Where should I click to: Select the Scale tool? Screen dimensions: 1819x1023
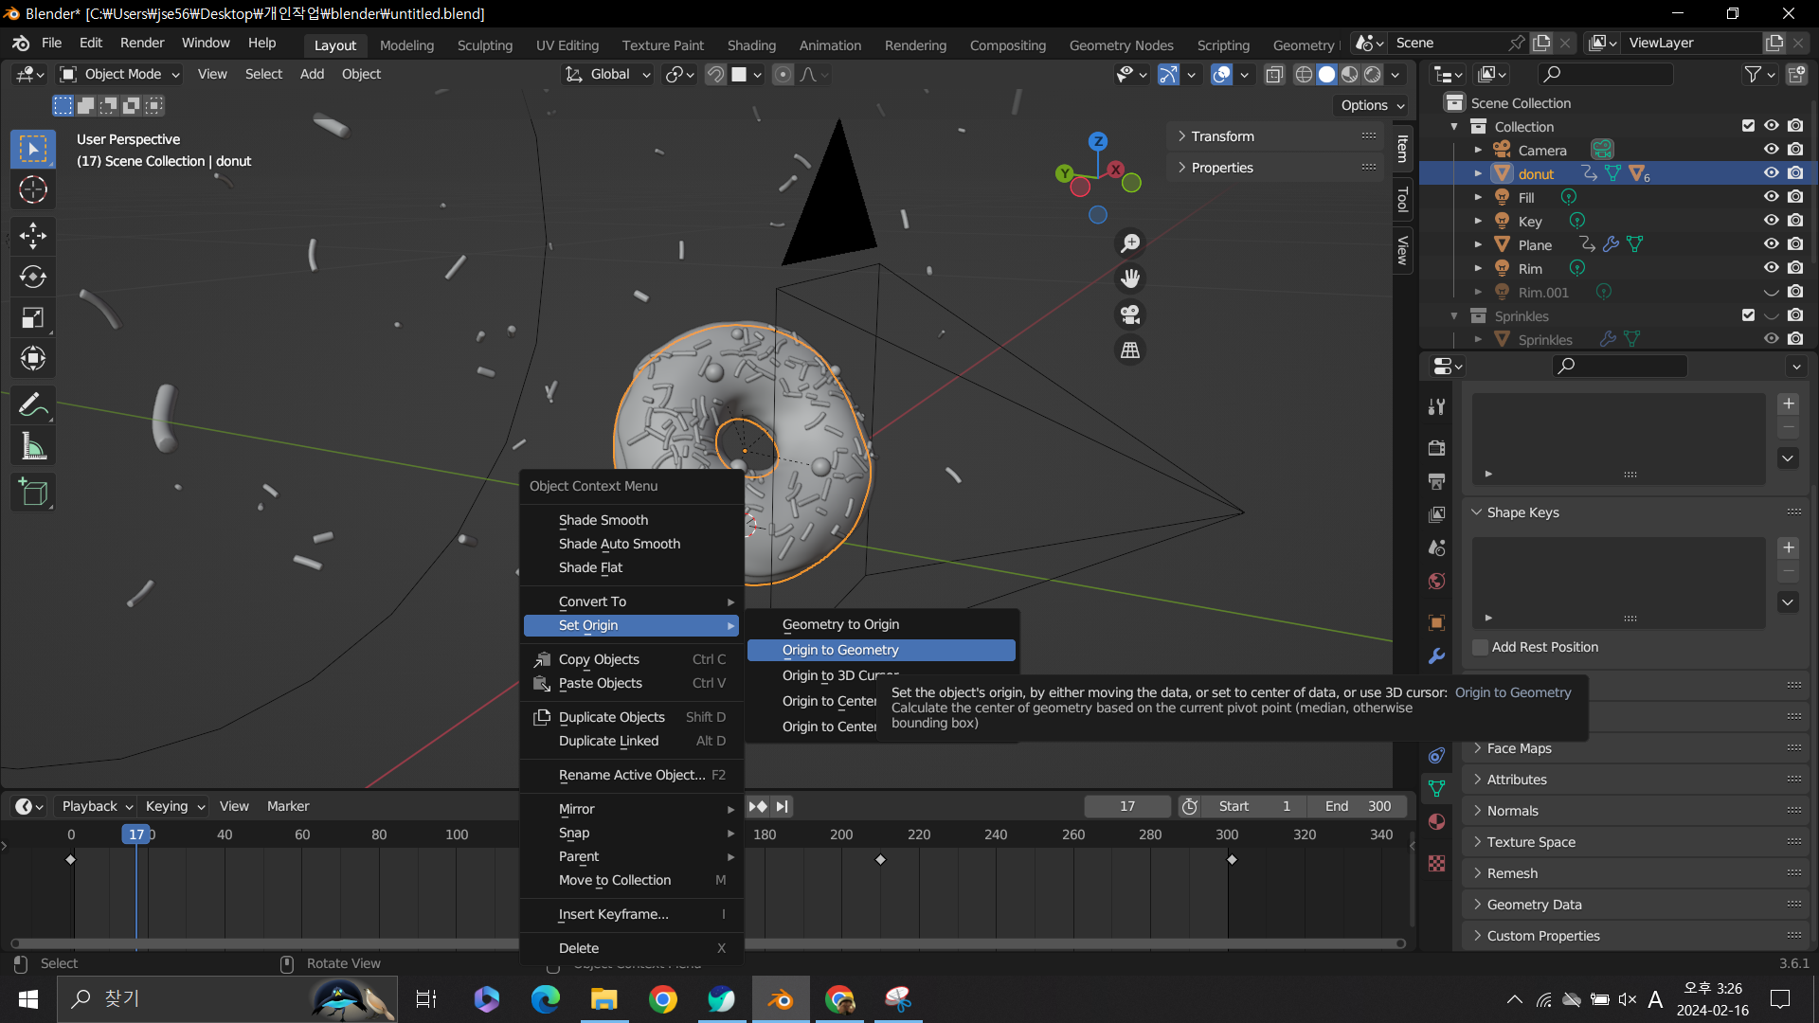pos(33,317)
